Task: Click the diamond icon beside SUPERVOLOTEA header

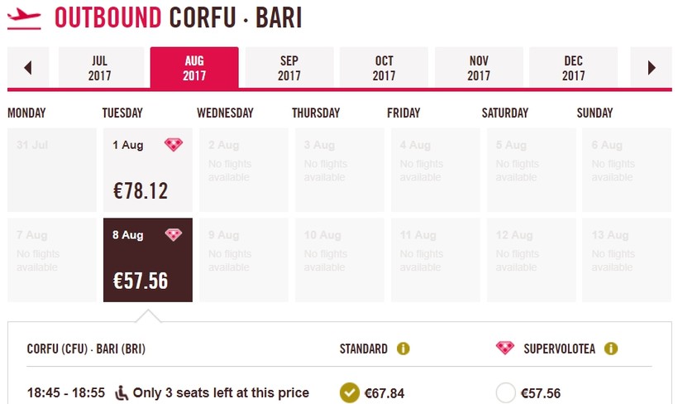Action: (504, 349)
